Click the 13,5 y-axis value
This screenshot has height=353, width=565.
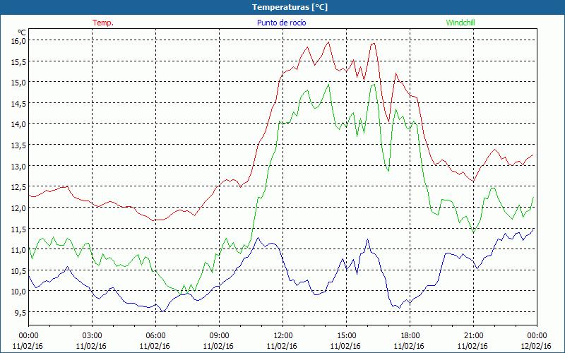tap(18, 145)
